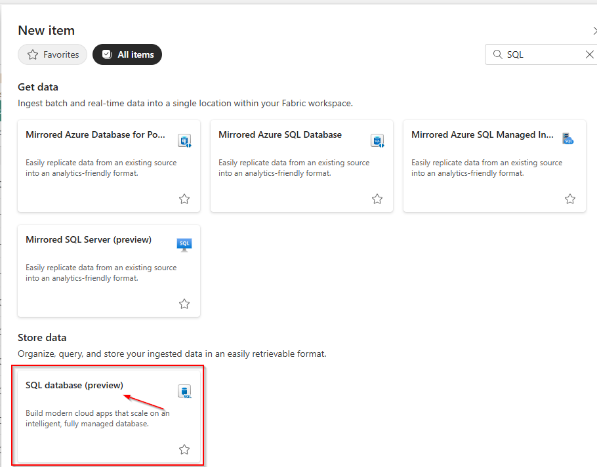Select Mirrored Azure Database for Po... title
The height and width of the screenshot is (467, 597).
coord(95,134)
